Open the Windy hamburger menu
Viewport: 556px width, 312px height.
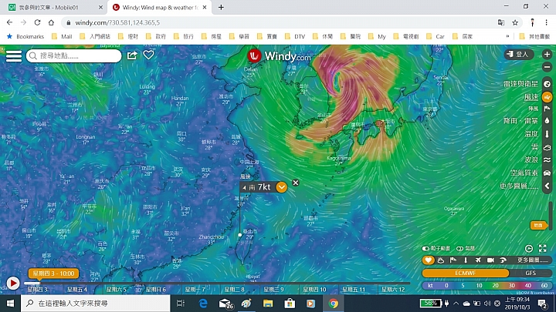(13, 56)
